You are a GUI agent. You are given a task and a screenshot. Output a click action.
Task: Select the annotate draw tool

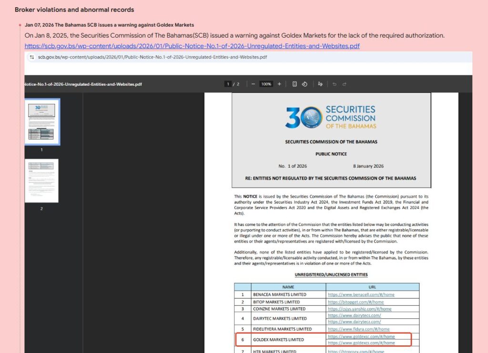[320, 84]
